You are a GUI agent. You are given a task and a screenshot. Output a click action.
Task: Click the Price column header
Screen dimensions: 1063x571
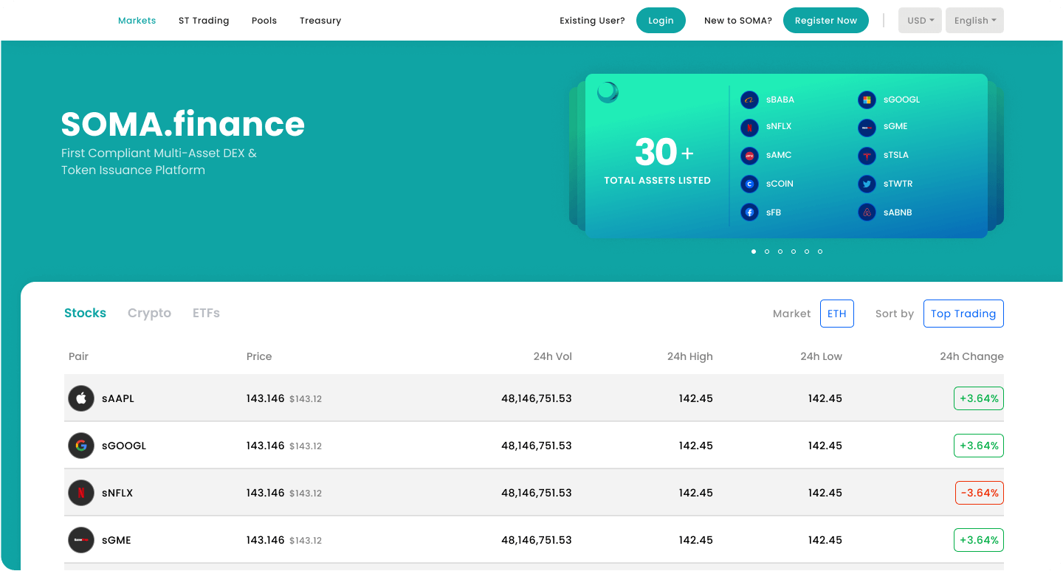(x=259, y=356)
